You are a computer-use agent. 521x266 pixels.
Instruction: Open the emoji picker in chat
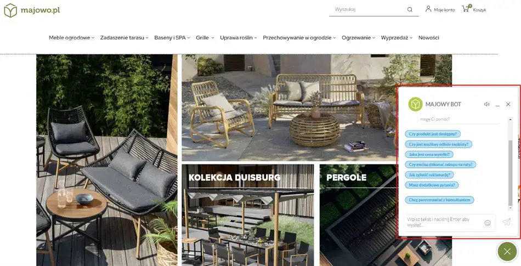click(488, 223)
